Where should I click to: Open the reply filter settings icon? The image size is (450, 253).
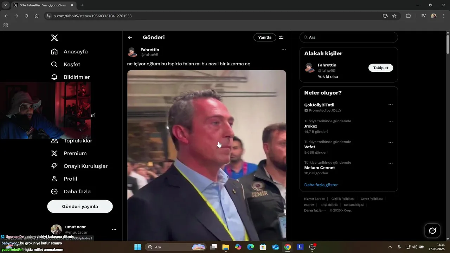click(281, 37)
